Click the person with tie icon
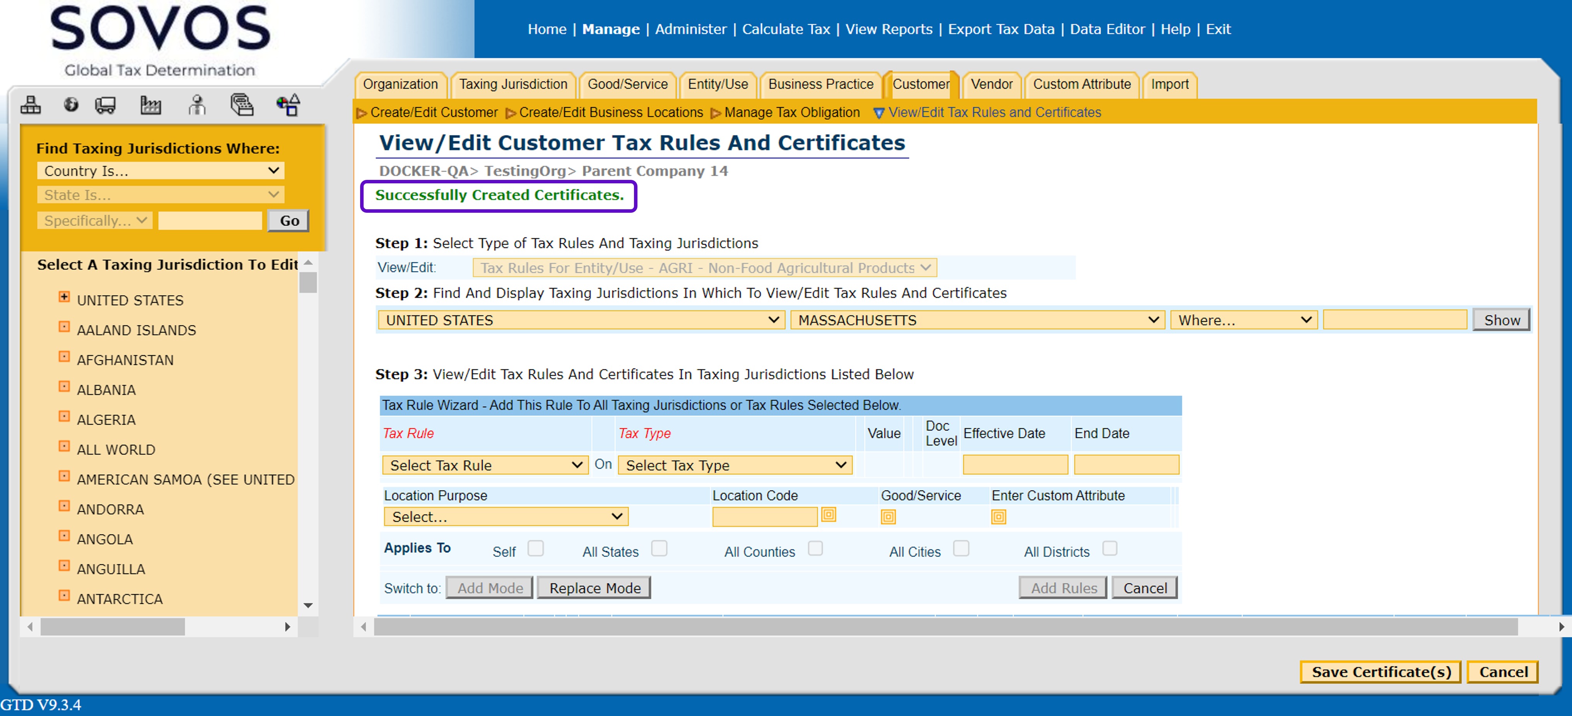 (196, 105)
